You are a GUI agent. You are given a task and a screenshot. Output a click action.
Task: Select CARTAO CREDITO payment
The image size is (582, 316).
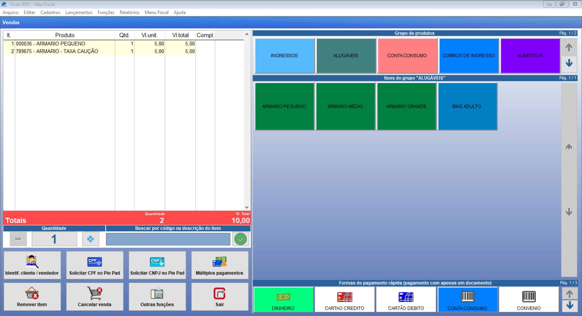[344, 300]
